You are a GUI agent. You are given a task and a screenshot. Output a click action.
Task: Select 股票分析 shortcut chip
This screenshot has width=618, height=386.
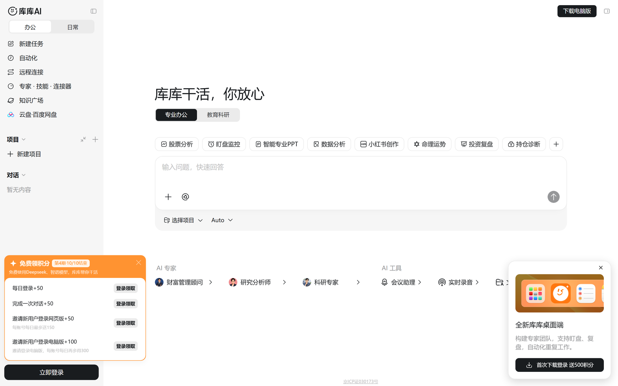coord(177,144)
